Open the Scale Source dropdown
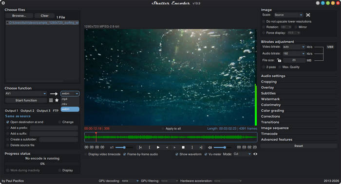This screenshot has width=341, height=184. pyautogui.click(x=288, y=15)
